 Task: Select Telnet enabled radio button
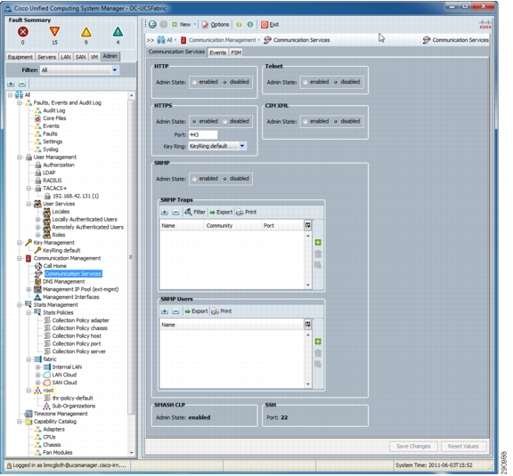[305, 82]
